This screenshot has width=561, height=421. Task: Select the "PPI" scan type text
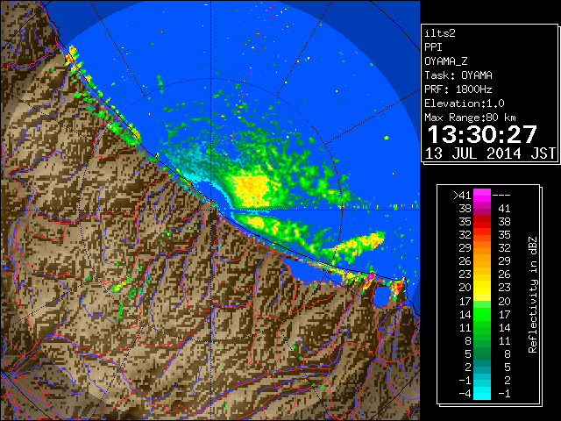pos(433,47)
